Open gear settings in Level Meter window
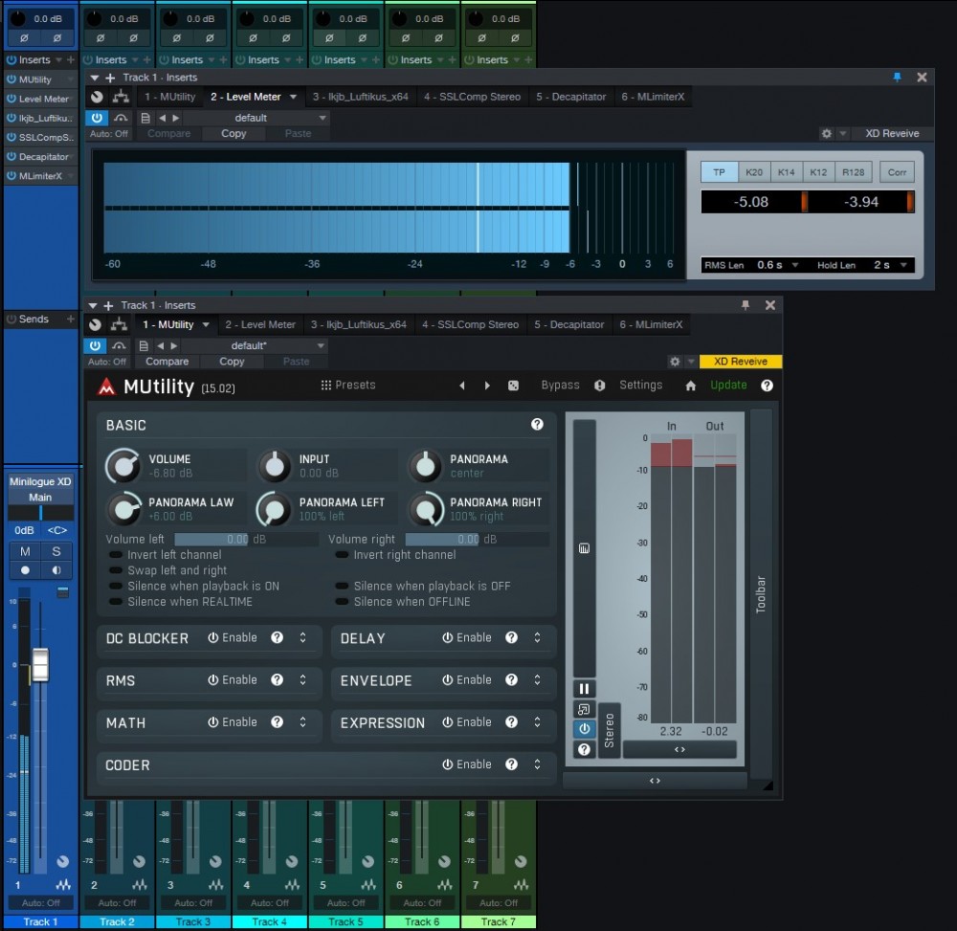Viewport: 957px width, 931px height. (827, 134)
